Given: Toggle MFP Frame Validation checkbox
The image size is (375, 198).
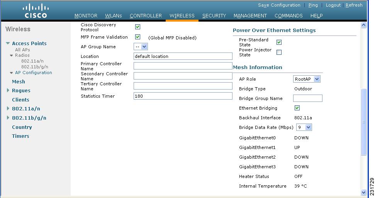Looking at the screenshot, I should (137, 37).
